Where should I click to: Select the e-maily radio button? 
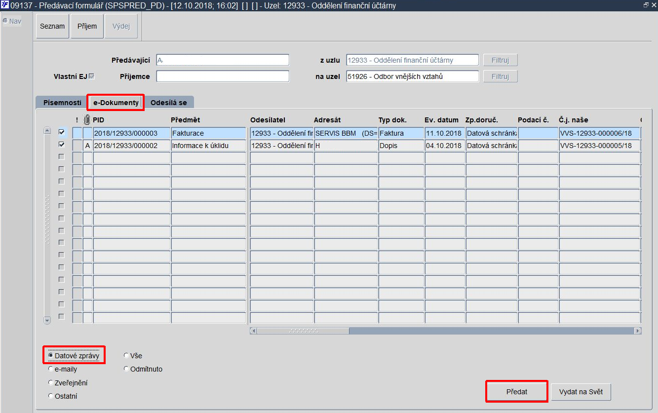(x=51, y=369)
